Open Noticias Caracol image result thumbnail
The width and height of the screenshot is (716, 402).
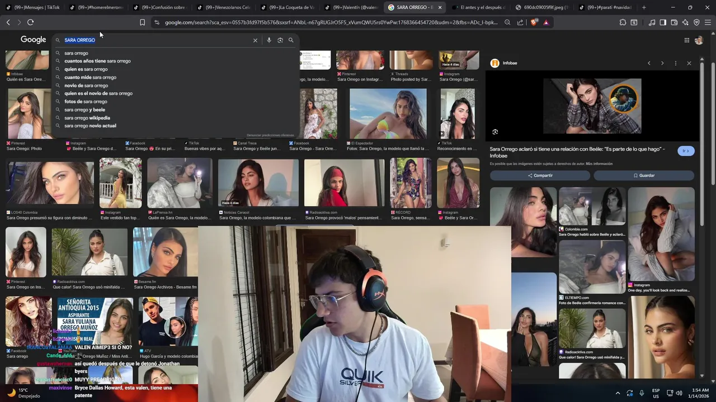pyautogui.click(x=258, y=183)
